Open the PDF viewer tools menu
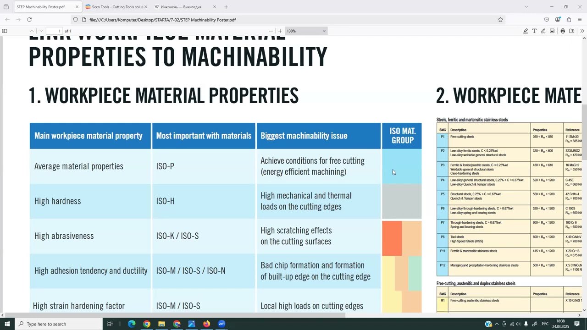This screenshot has width=587, height=330. 582,31
